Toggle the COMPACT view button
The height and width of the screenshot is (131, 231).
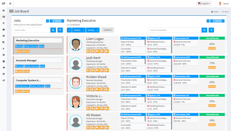click(108, 30)
